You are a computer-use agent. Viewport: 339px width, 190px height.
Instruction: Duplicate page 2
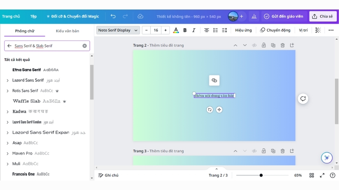tap(273, 45)
